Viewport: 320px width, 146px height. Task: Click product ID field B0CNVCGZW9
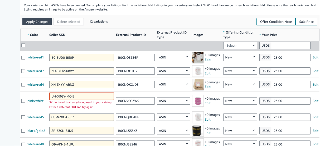point(135,101)
